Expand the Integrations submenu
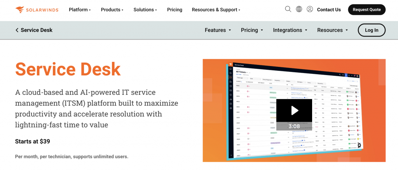 coord(290,30)
